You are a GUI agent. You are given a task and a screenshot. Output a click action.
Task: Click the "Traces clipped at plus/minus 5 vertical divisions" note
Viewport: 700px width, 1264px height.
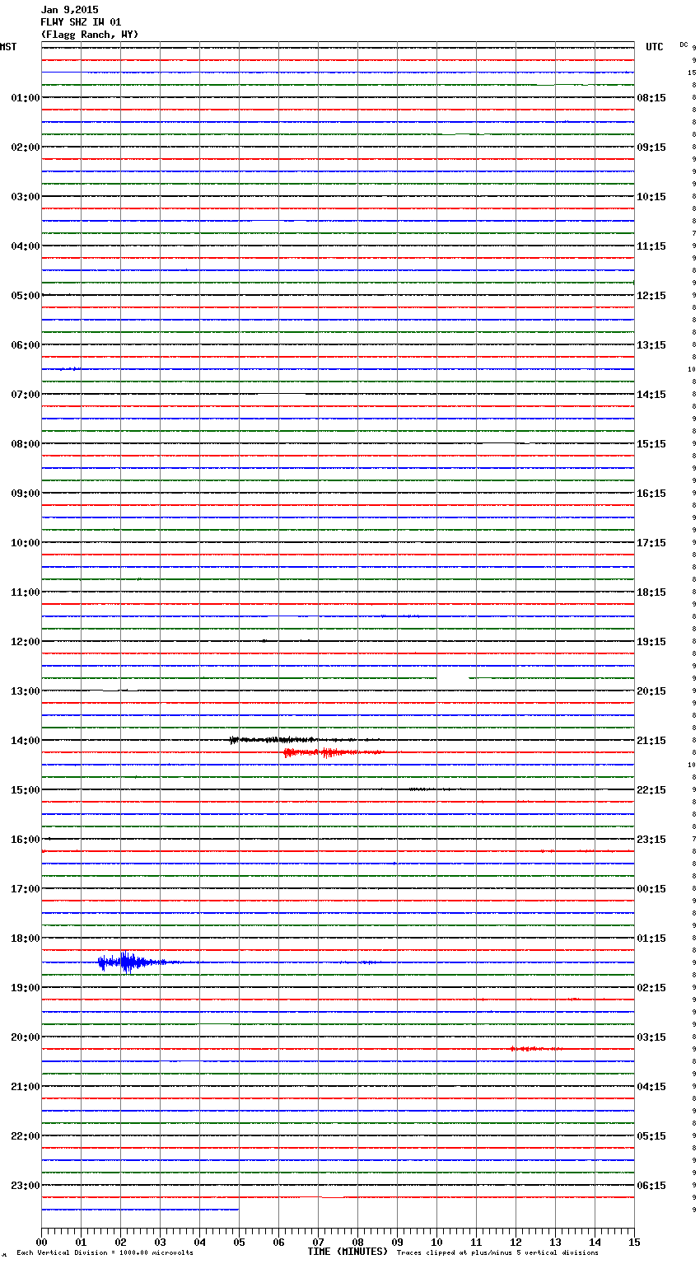[x=497, y=1253]
